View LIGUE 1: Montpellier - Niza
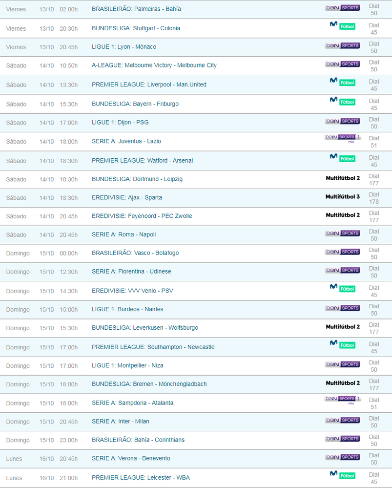The width and height of the screenshot is (392, 488). coord(127,366)
